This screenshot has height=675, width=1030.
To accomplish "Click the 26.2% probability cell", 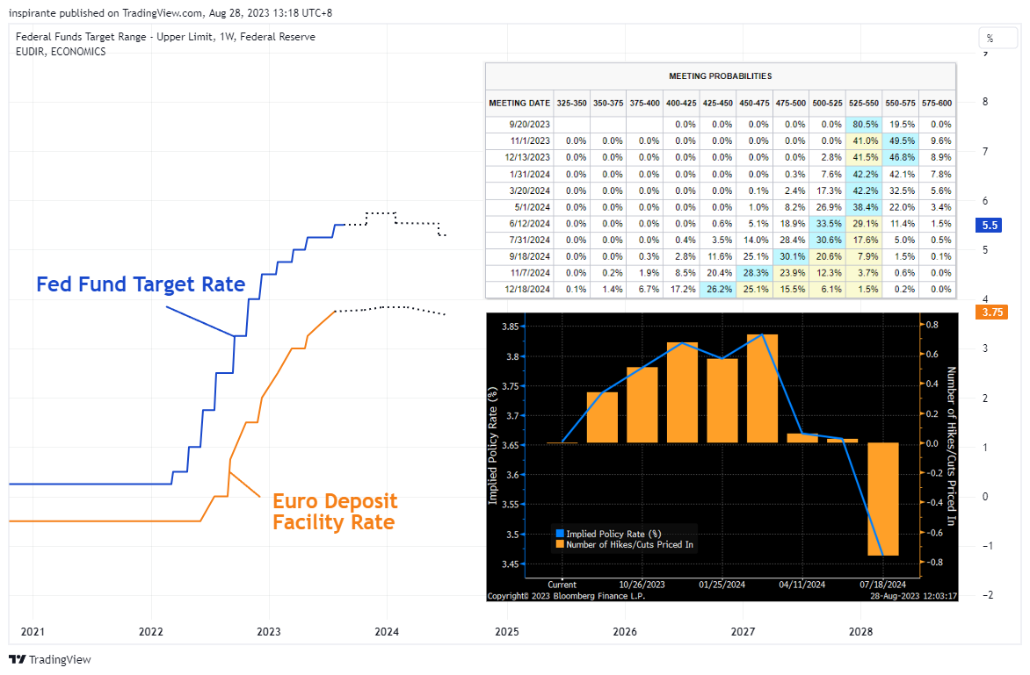I will coord(719,289).
